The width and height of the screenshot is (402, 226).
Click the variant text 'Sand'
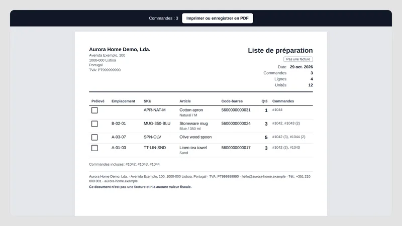pos(183,153)
